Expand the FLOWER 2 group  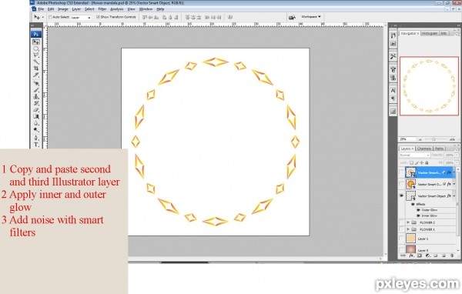coord(408,222)
